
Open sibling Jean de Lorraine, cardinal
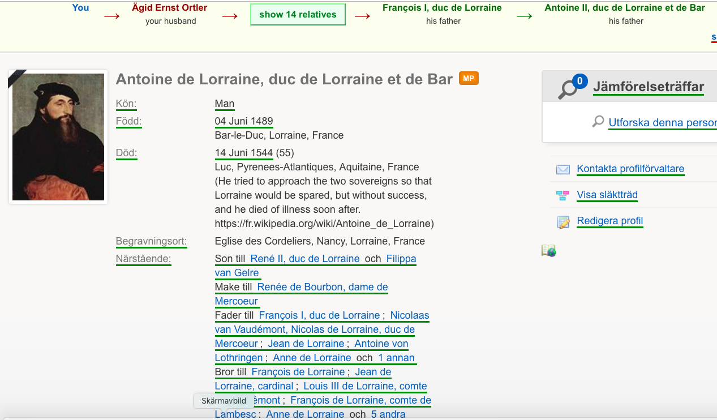(x=254, y=386)
